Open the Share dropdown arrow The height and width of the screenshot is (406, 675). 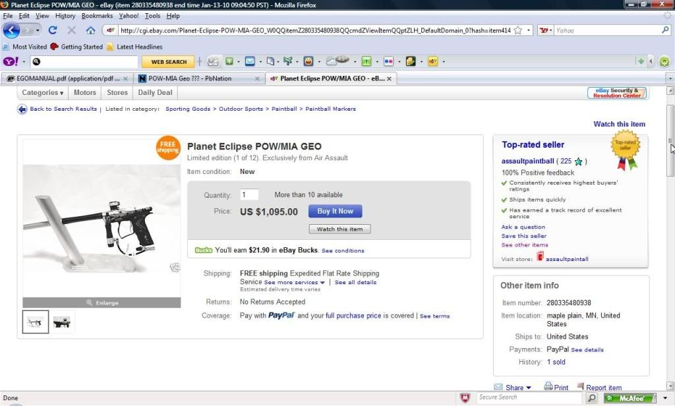coord(529,388)
